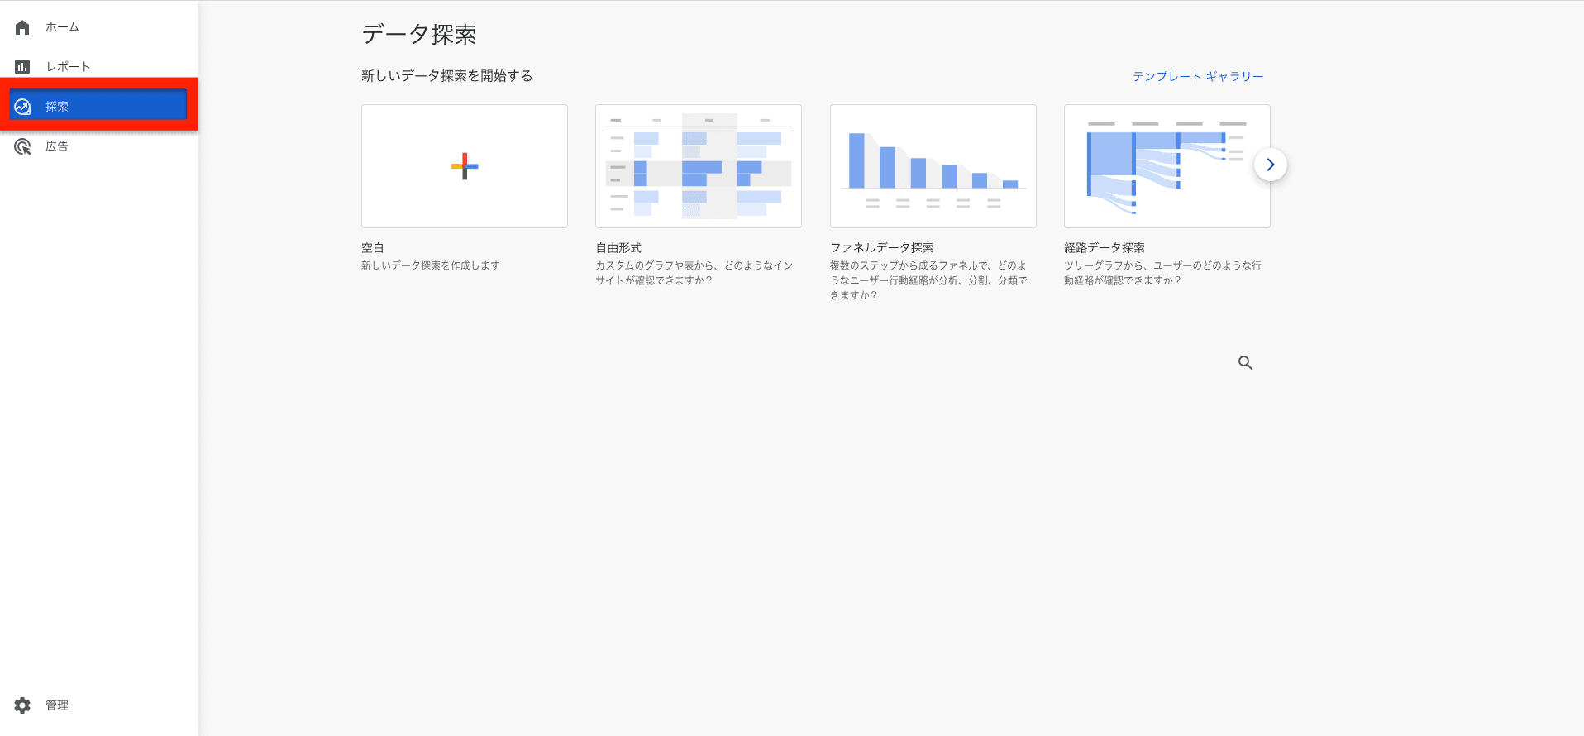This screenshot has width=1584, height=736.
Task: Click the Advertising (広告) target icon
Action: pos(22,146)
